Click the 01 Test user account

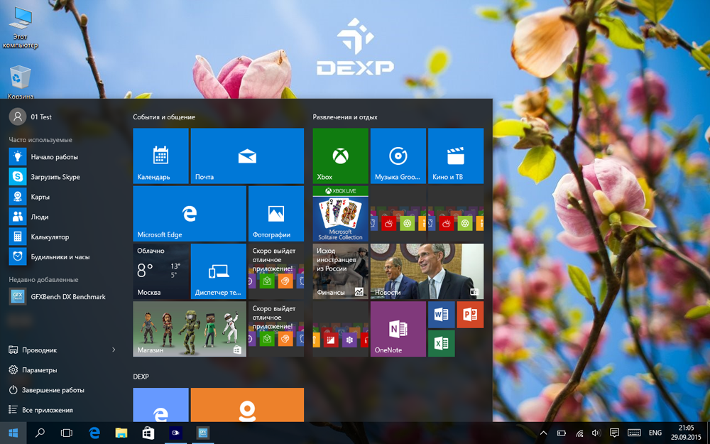coord(31,117)
